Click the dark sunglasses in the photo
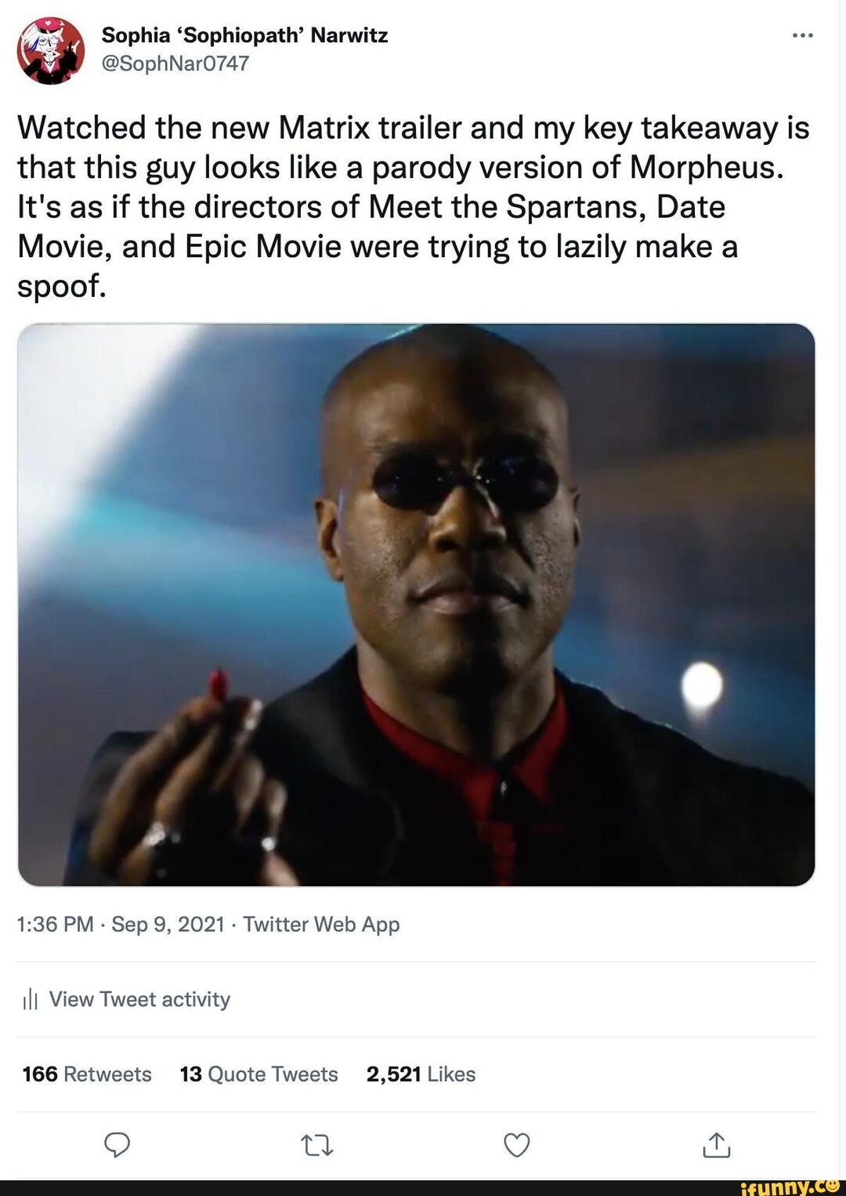The image size is (846, 1196). pos(465,480)
